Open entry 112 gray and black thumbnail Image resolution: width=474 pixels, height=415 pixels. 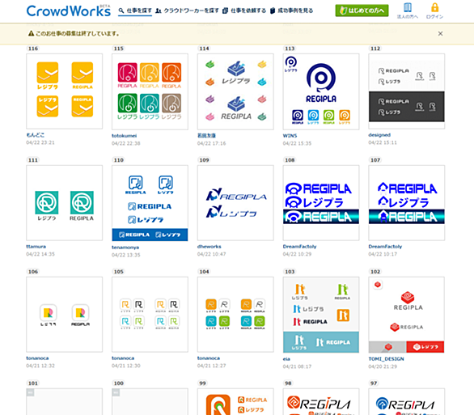(x=407, y=91)
